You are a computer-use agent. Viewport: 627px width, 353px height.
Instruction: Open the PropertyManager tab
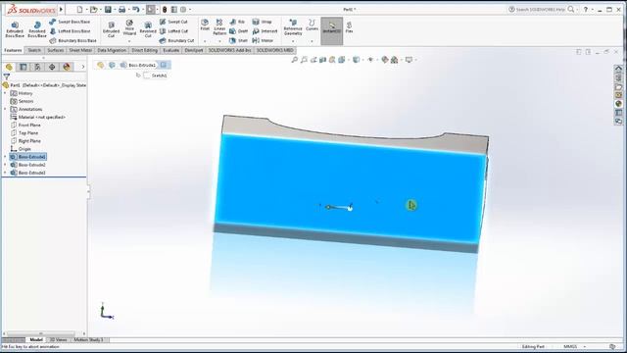[24, 67]
